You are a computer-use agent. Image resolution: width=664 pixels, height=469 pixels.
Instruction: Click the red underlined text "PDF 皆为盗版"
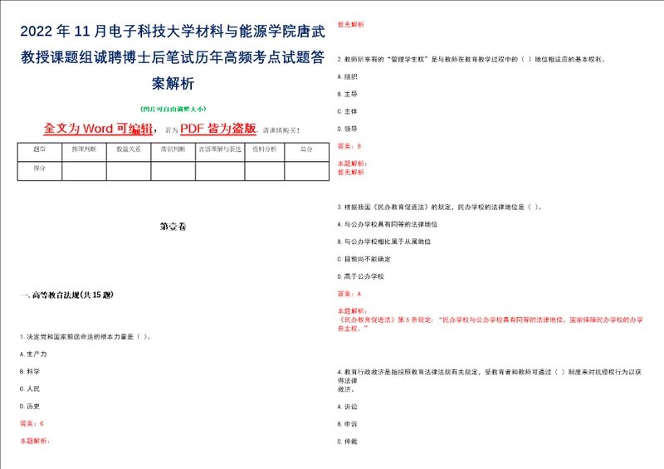click(x=218, y=129)
